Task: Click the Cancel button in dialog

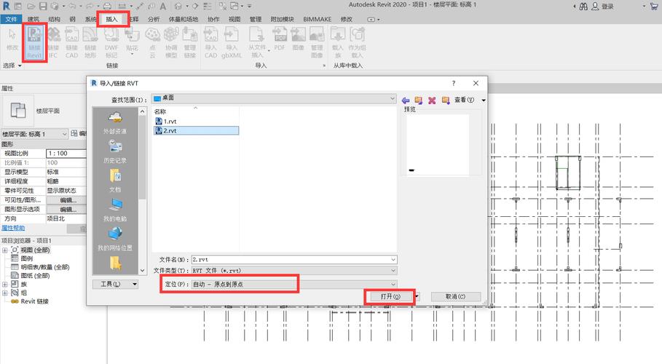Action: tap(456, 296)
